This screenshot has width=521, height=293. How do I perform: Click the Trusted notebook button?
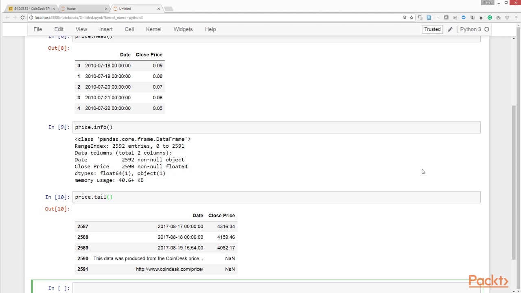click(432, 29)
